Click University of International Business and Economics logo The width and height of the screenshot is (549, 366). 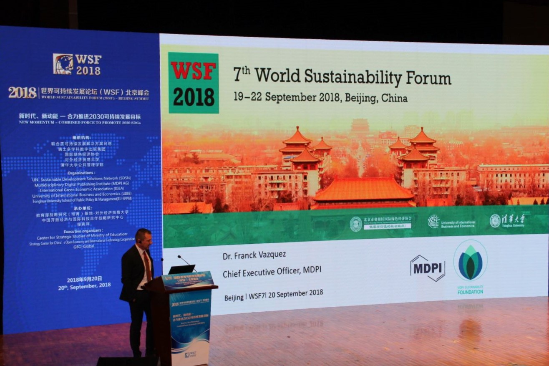point(451,222)
